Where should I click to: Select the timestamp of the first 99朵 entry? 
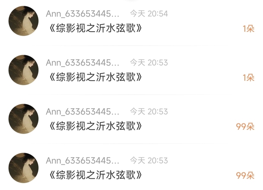coord(149,111)
